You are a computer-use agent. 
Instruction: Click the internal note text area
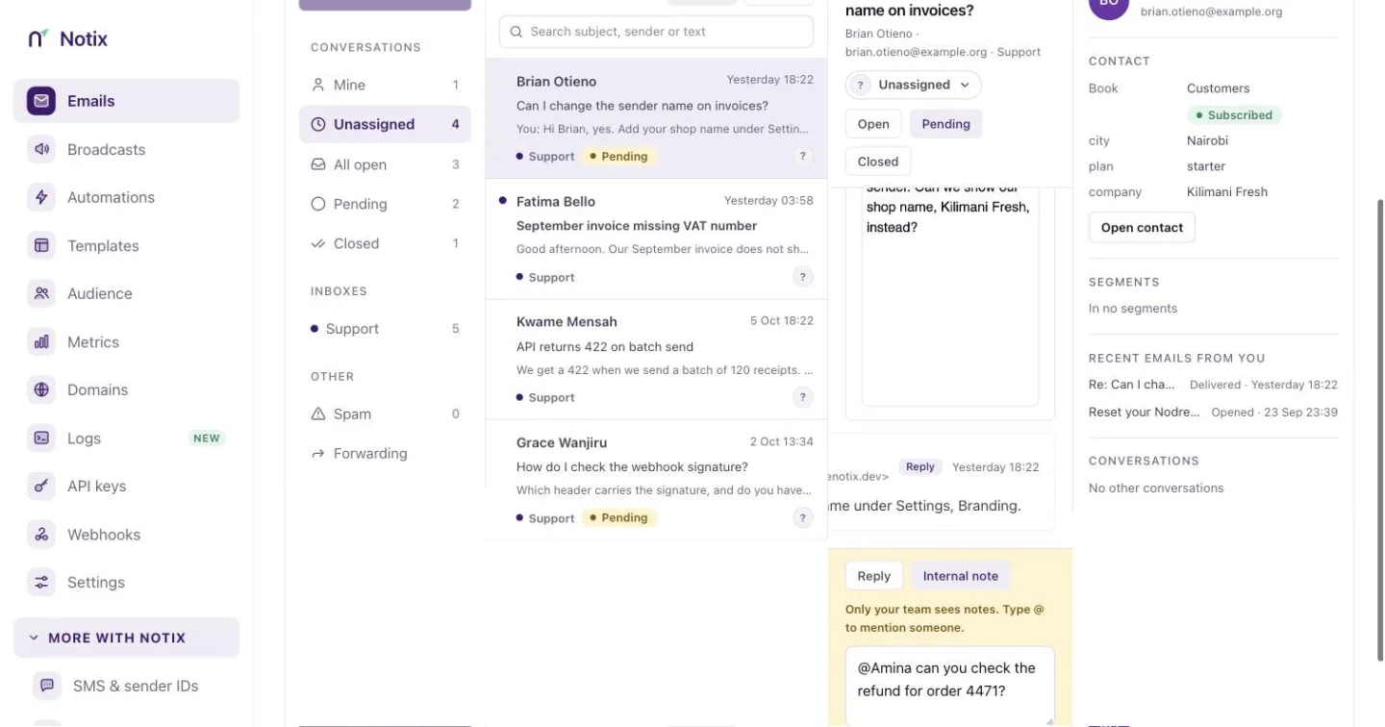click(x=950, y=686)
